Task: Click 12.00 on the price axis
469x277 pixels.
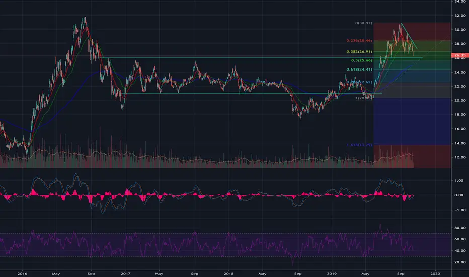Action: click(x=460, y=157)
